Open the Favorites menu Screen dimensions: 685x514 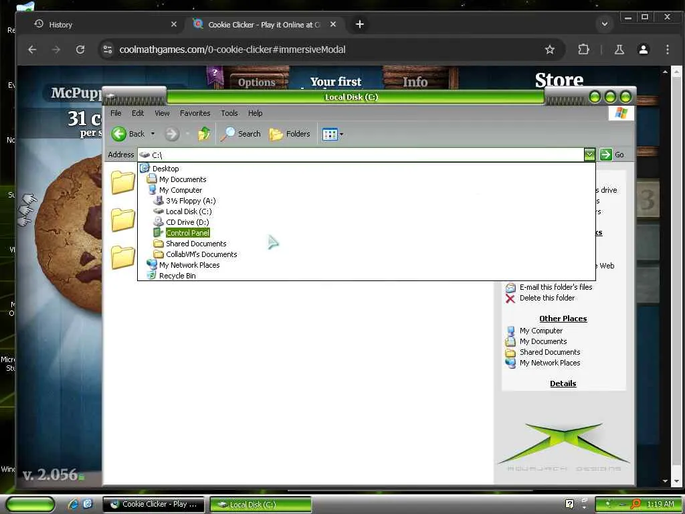(195, 113)
